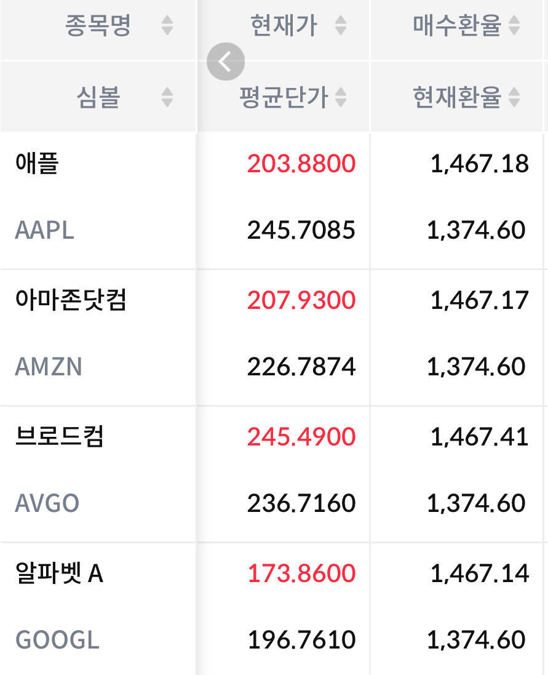Select the 평균단가 column header text

[284, 97]
